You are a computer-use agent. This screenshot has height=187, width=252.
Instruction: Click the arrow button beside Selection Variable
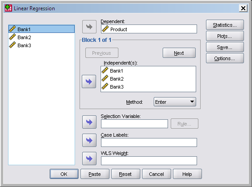point(89,122)
